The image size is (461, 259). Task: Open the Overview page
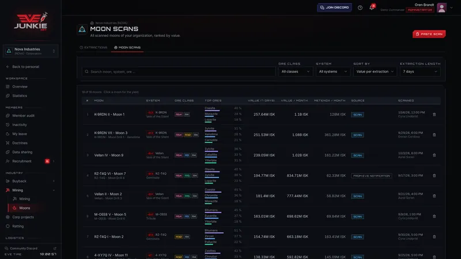pos(20,87)
